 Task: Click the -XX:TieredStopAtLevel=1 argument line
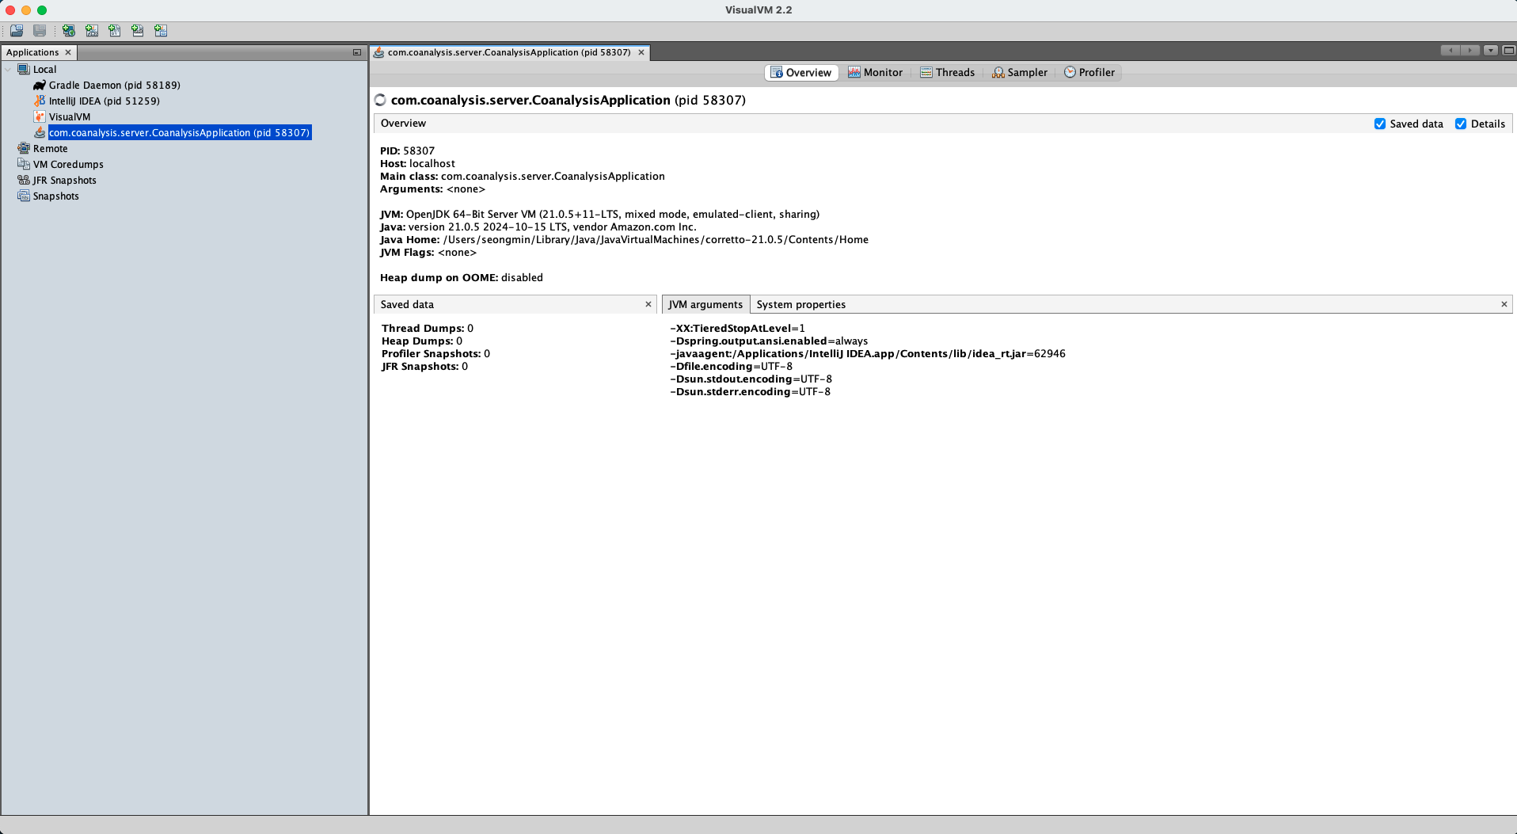click(x=737, y=329)
